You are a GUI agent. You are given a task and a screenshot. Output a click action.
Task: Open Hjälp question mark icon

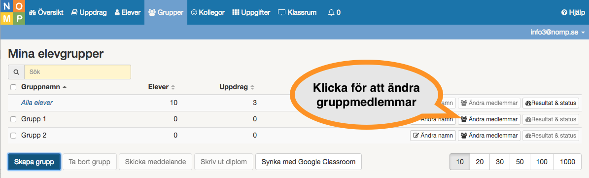[x=564, y=12]
